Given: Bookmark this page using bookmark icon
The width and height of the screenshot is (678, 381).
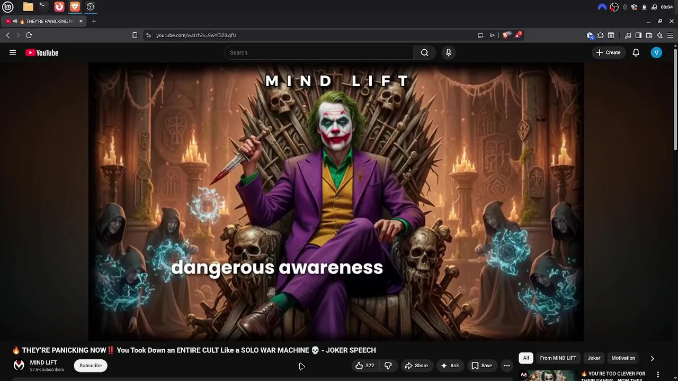Looking at the screenshot, I should (x=135, y=35).
